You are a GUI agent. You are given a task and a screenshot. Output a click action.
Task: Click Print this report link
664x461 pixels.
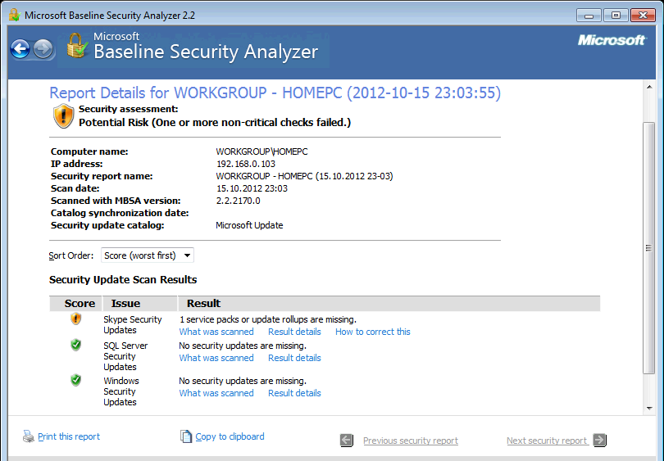pyautogui.click(x=69, y=436)
